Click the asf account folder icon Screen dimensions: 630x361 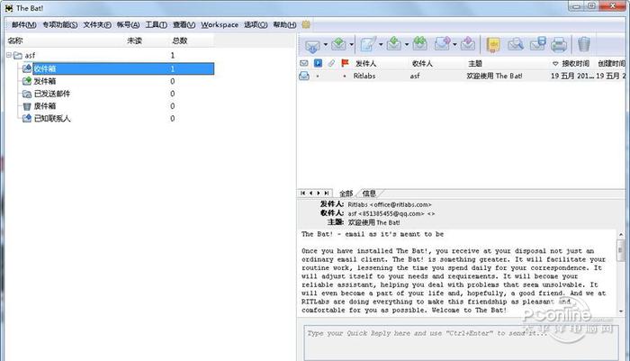pos(18,56)
